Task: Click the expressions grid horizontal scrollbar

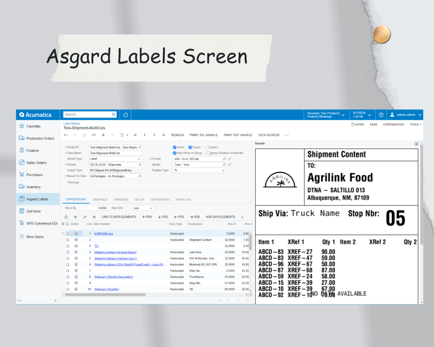Action: pyautogui.click(x=105, y=295)
